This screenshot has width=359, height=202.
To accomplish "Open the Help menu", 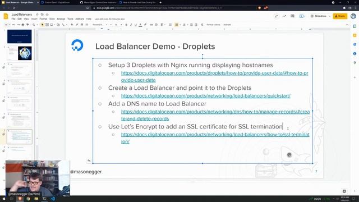I will [89, 19].
